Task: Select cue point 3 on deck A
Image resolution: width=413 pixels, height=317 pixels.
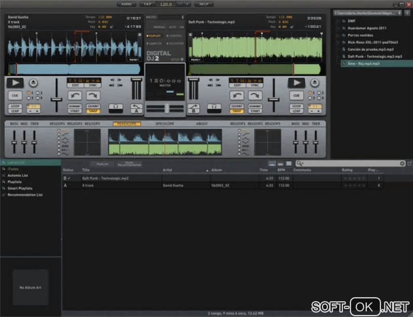Action: coord(28,98)
